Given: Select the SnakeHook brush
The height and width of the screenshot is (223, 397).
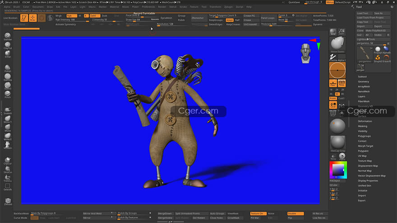Looking at the screenshot, I should (8, 110).
